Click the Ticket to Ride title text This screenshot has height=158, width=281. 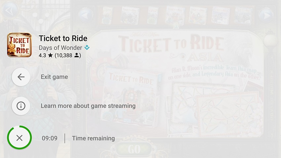pos(63,38)
